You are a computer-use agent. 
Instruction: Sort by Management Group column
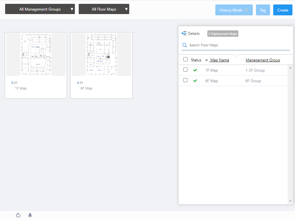(x=263, y=60)
